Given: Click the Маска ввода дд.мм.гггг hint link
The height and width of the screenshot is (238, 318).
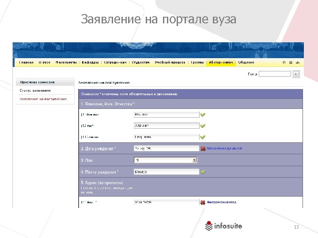Looking at the screenshot, I should tap(224, 149).
